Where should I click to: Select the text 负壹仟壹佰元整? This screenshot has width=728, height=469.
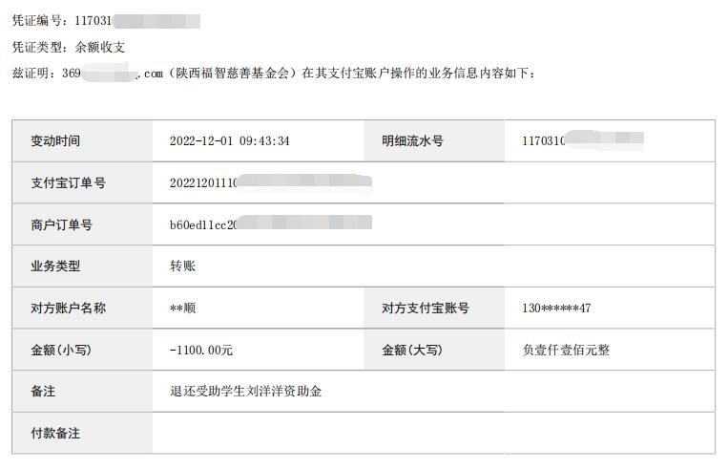[x=566, y=350]
